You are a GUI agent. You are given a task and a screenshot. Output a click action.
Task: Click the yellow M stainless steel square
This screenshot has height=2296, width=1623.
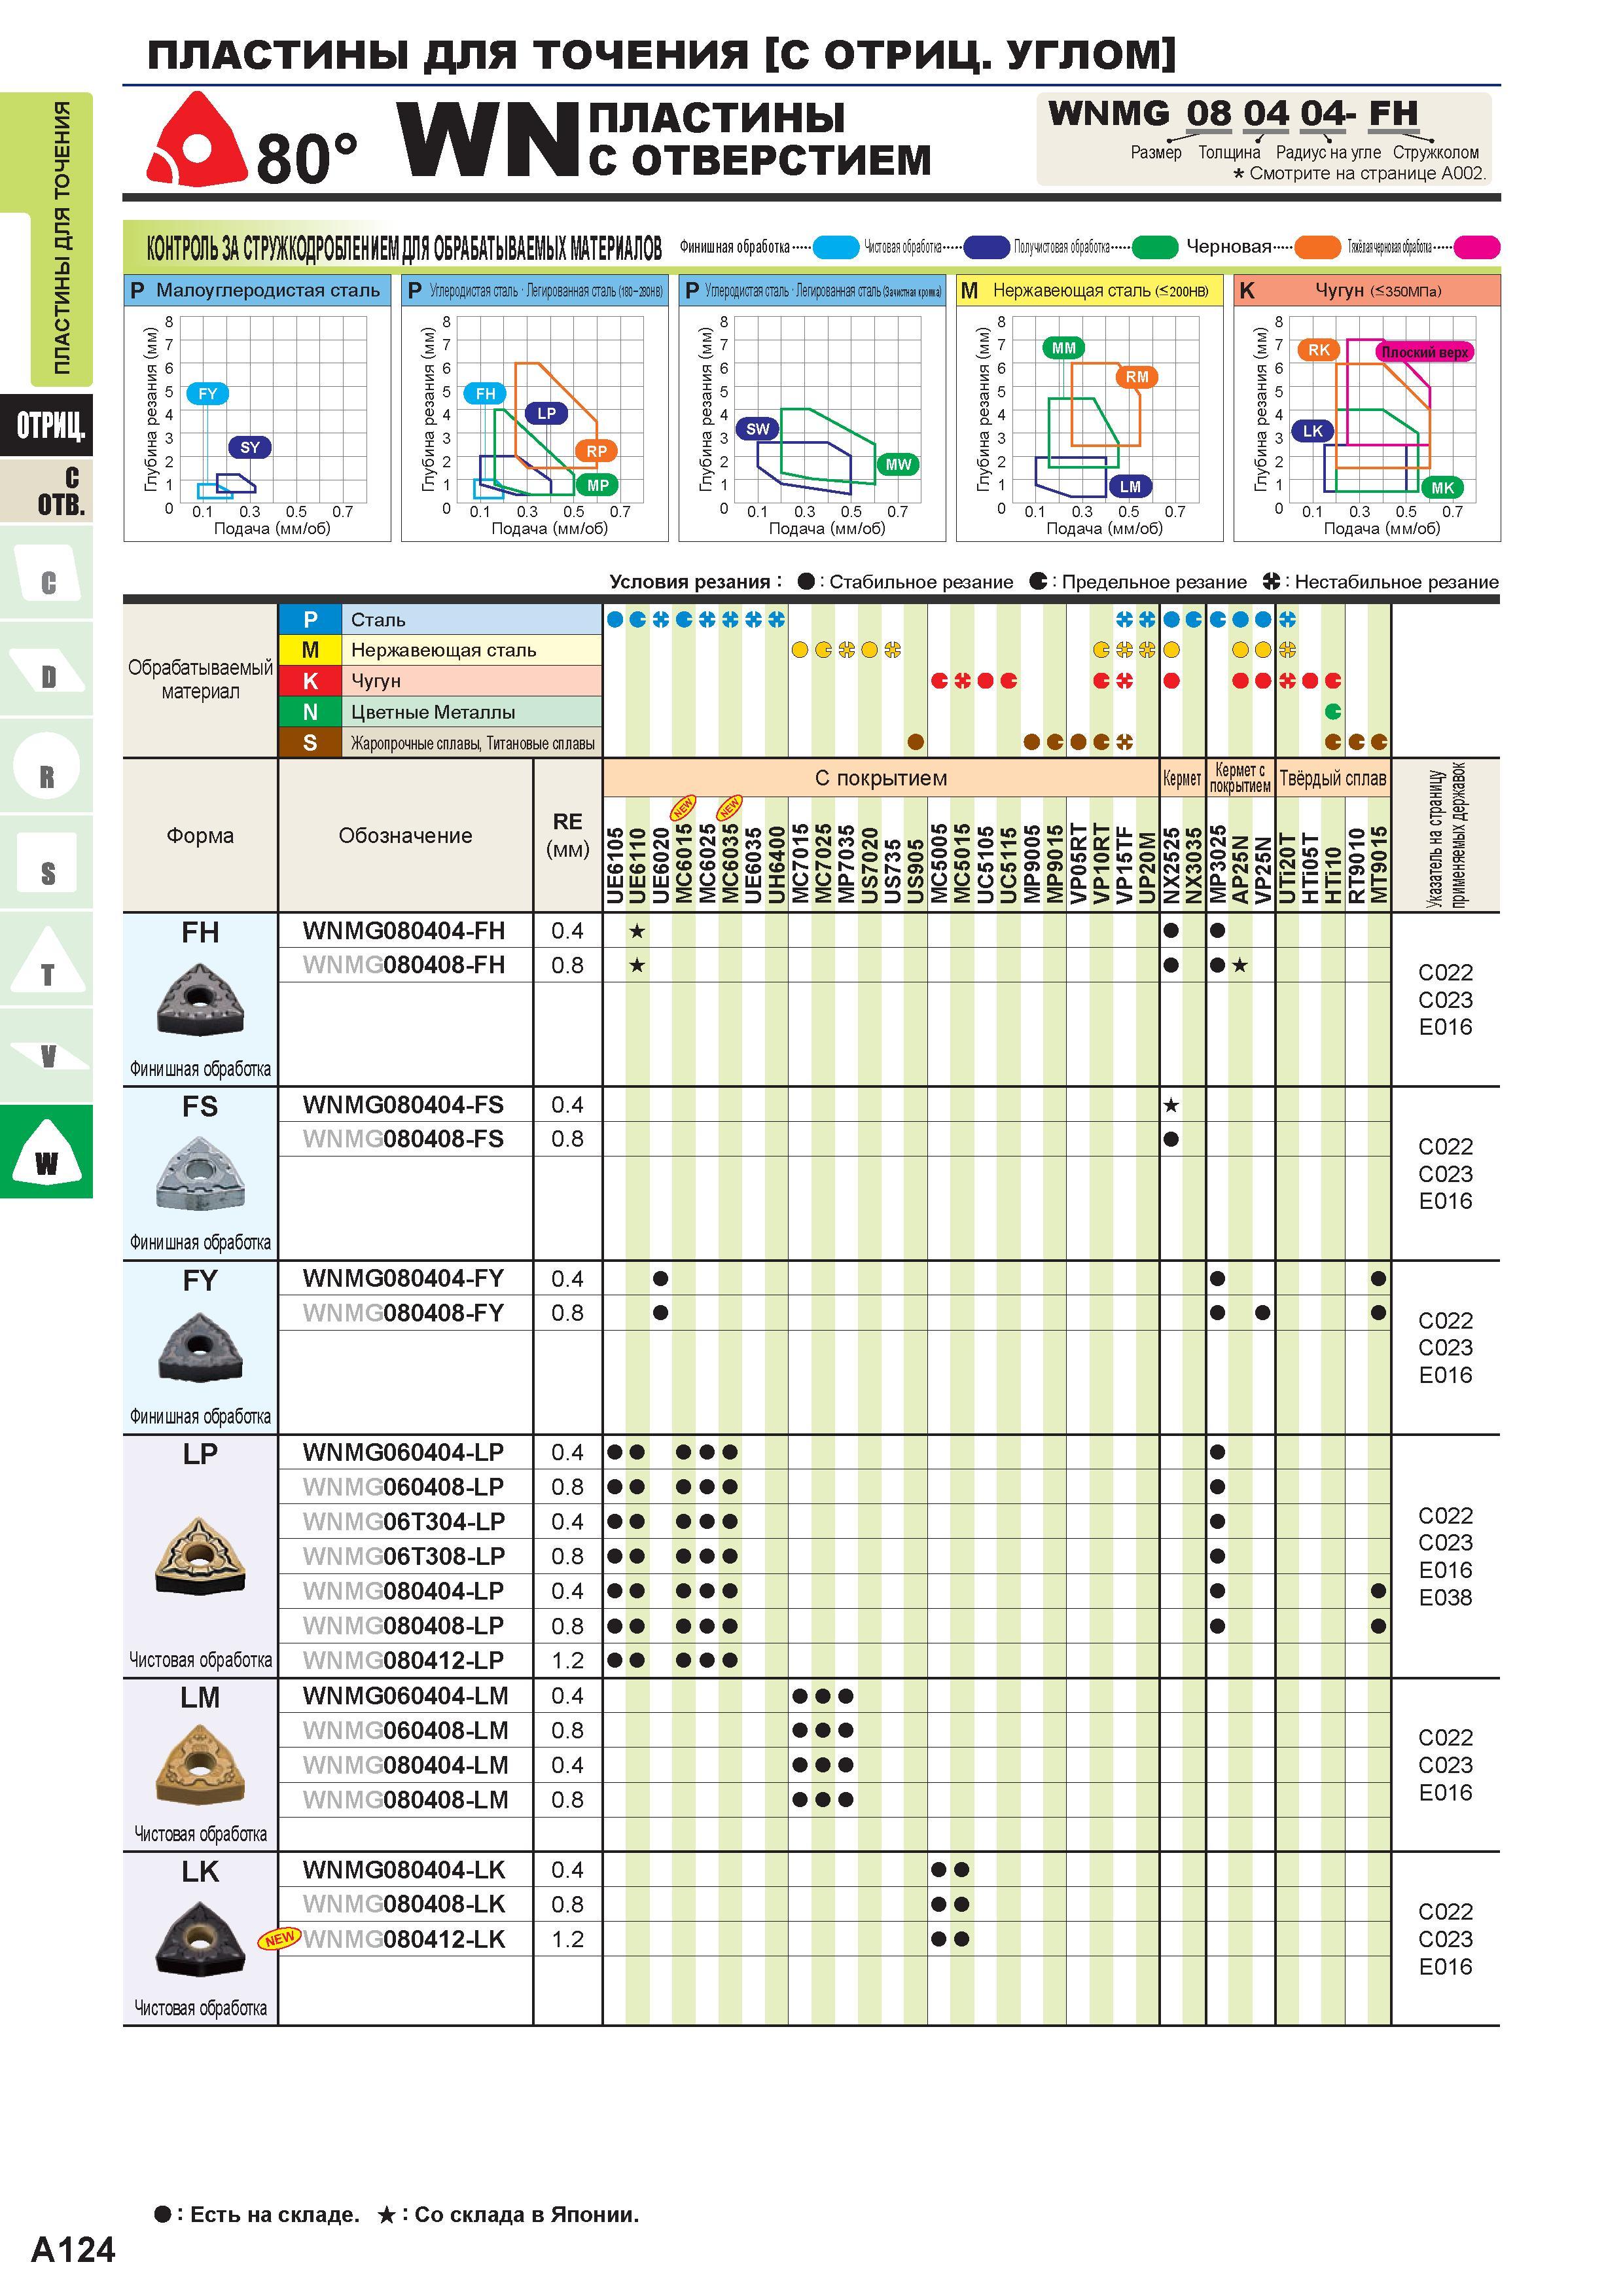310,650
